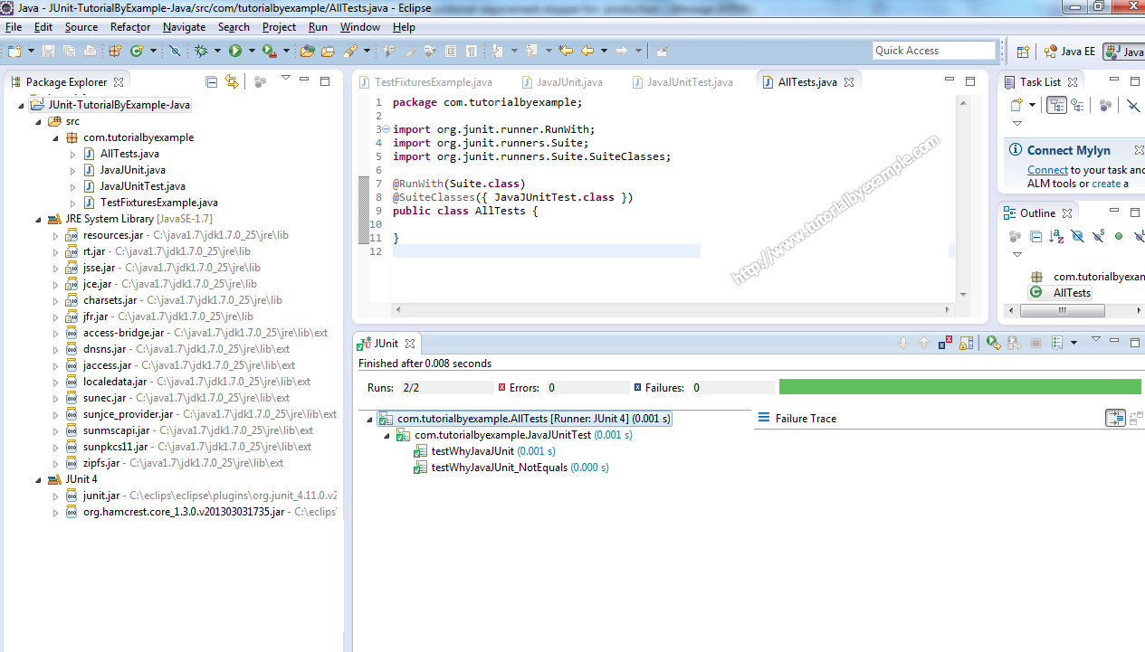This screenshot has height=652, width=1145.
Task: Click the Connect link in Mylyn panel
Action: click(x=1047, y=170)
